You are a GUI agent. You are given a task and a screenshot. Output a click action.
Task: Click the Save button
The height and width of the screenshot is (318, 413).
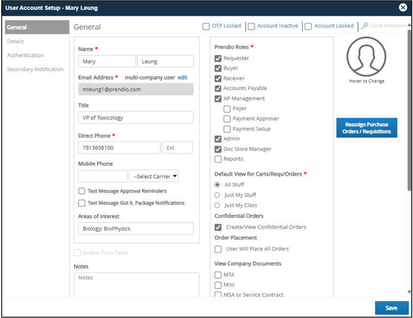tap(391, 308)
